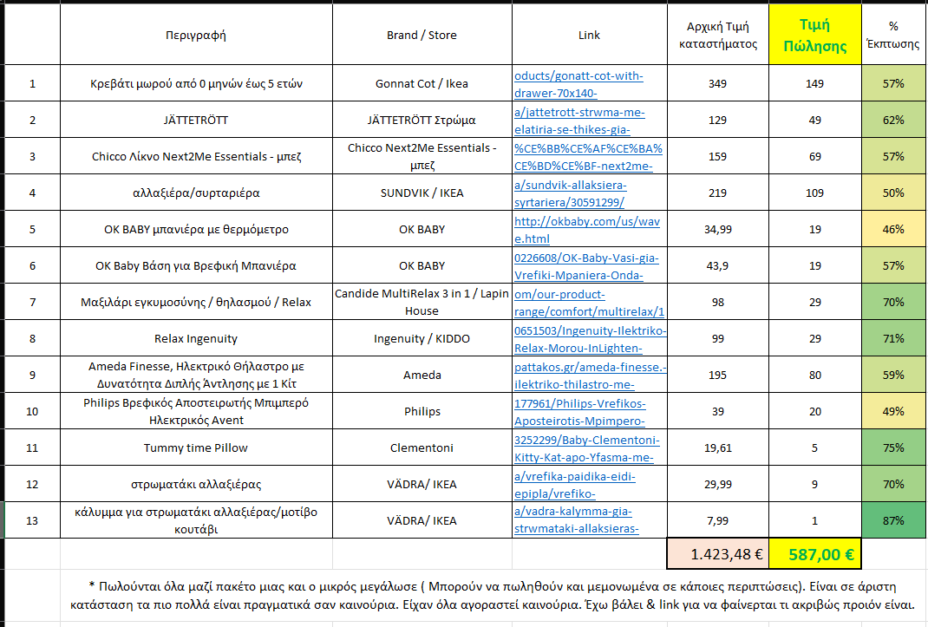928x627 pixels.
Task: Select the total cell '1.423,48 €'
Action: (718, 554)
